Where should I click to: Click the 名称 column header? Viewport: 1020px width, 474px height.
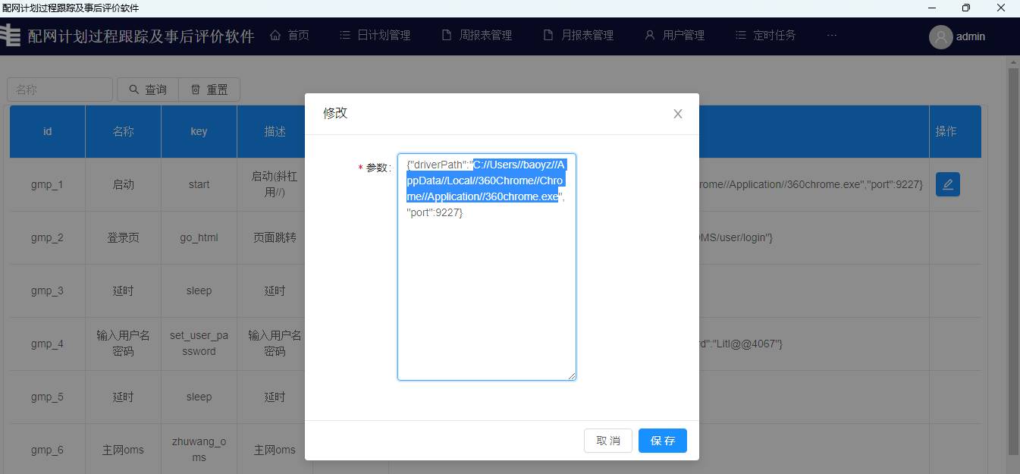coord(124,131)
